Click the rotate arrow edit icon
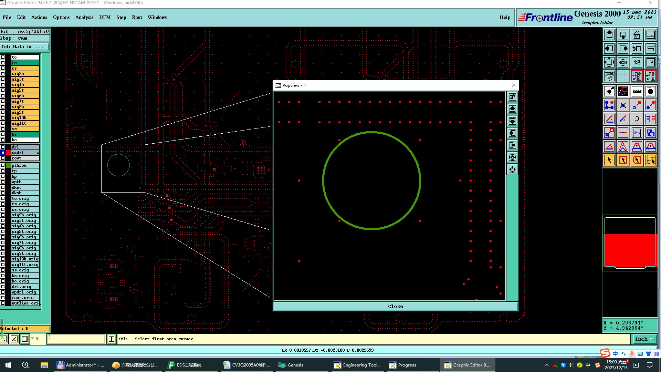Image resolution: width=661 pixels, height=372 pixels. pos(637,119)
